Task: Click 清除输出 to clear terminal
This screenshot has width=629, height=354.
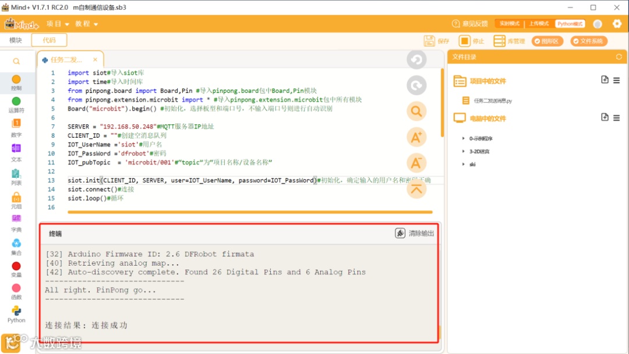Action: [x=415, y=233]
